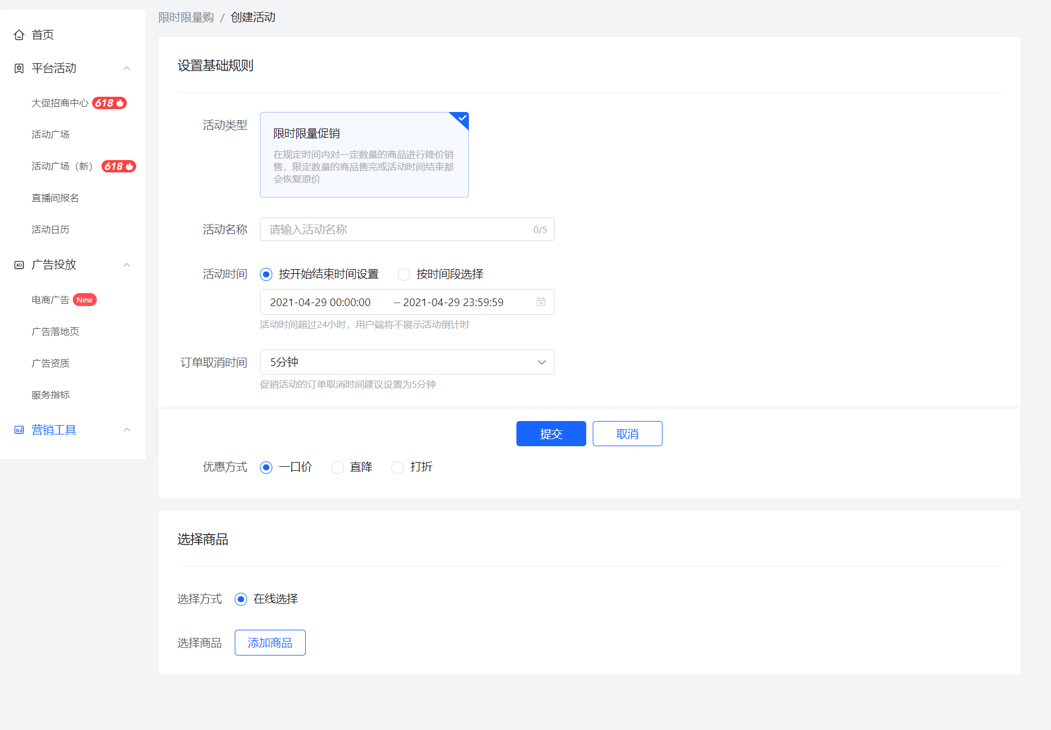Screen dimensions: 1051x730
Task: Open 服务指标 menu item
Action: tap(50, 395)
